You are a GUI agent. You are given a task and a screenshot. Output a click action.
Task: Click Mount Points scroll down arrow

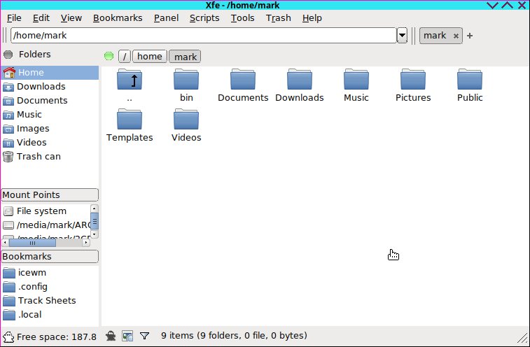tap(95, 234)
